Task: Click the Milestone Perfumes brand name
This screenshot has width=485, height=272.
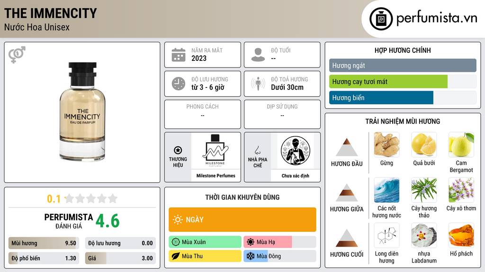Action: tap(216, 176)
